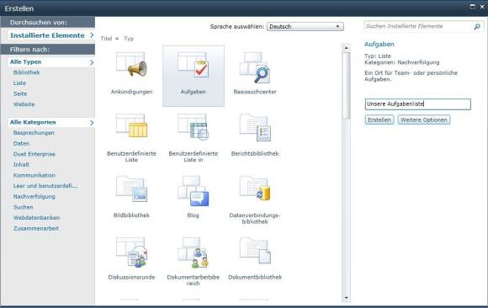The width and height of the screenshot is (488, 308).
Task: Filter by Inhalt category
Action: pos(21,164)
